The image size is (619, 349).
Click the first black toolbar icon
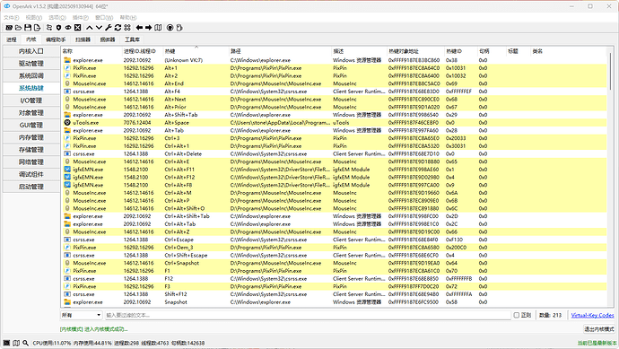coord(9,28)
